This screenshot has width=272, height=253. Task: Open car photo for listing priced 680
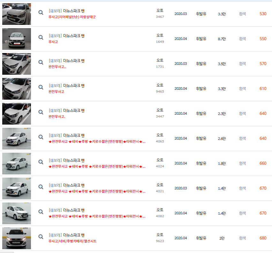(x=17, y=238)
